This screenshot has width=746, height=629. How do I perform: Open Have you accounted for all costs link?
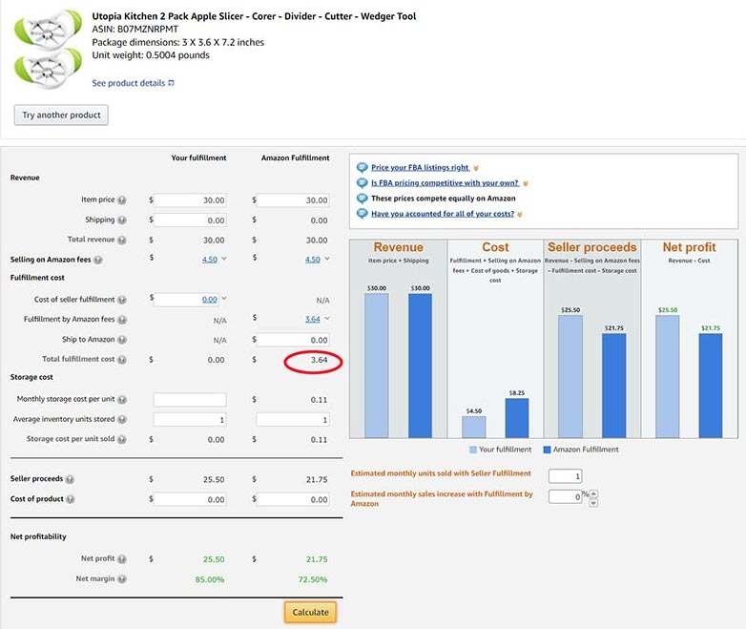point(443,214)
